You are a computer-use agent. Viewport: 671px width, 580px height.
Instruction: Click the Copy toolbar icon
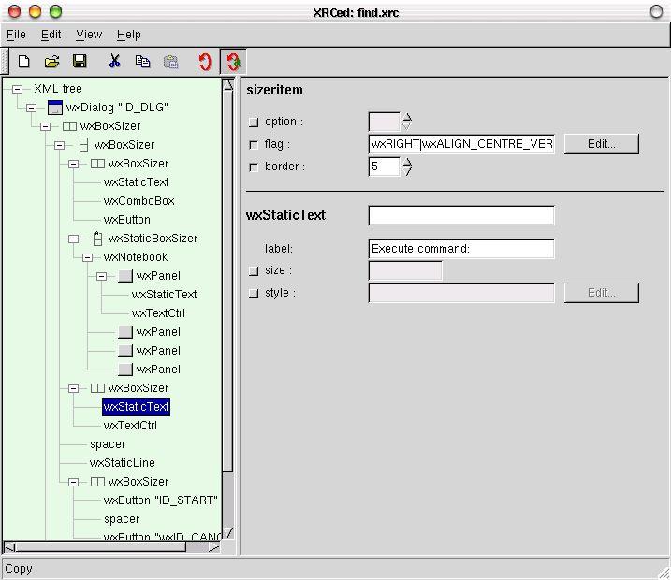[142, 62]
